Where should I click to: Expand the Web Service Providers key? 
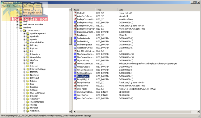pos(17,25)
